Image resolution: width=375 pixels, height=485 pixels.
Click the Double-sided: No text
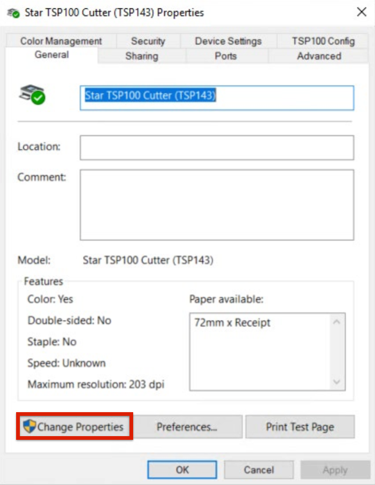(x=69, y=320)
